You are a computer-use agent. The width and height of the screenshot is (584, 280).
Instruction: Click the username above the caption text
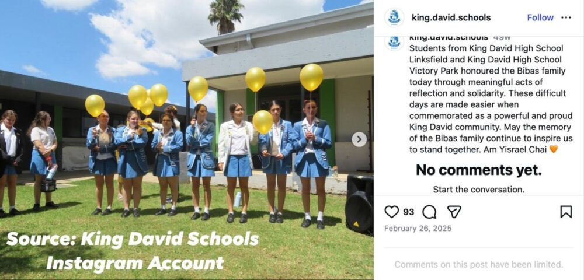[x=449, y=38]
